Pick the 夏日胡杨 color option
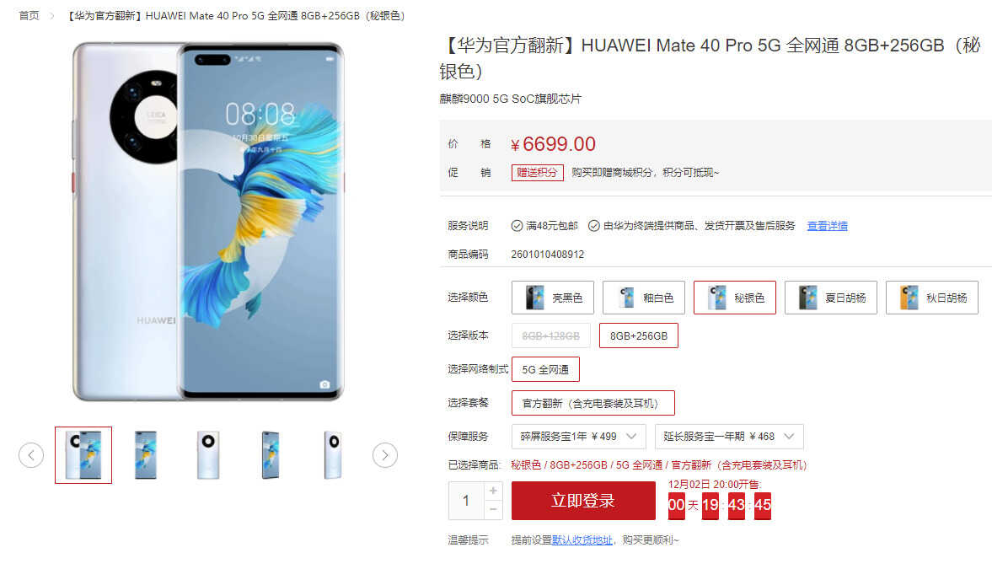 [831, 298]
